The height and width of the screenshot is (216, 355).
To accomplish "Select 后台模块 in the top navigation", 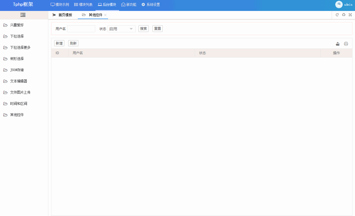I will coord(107,4).
